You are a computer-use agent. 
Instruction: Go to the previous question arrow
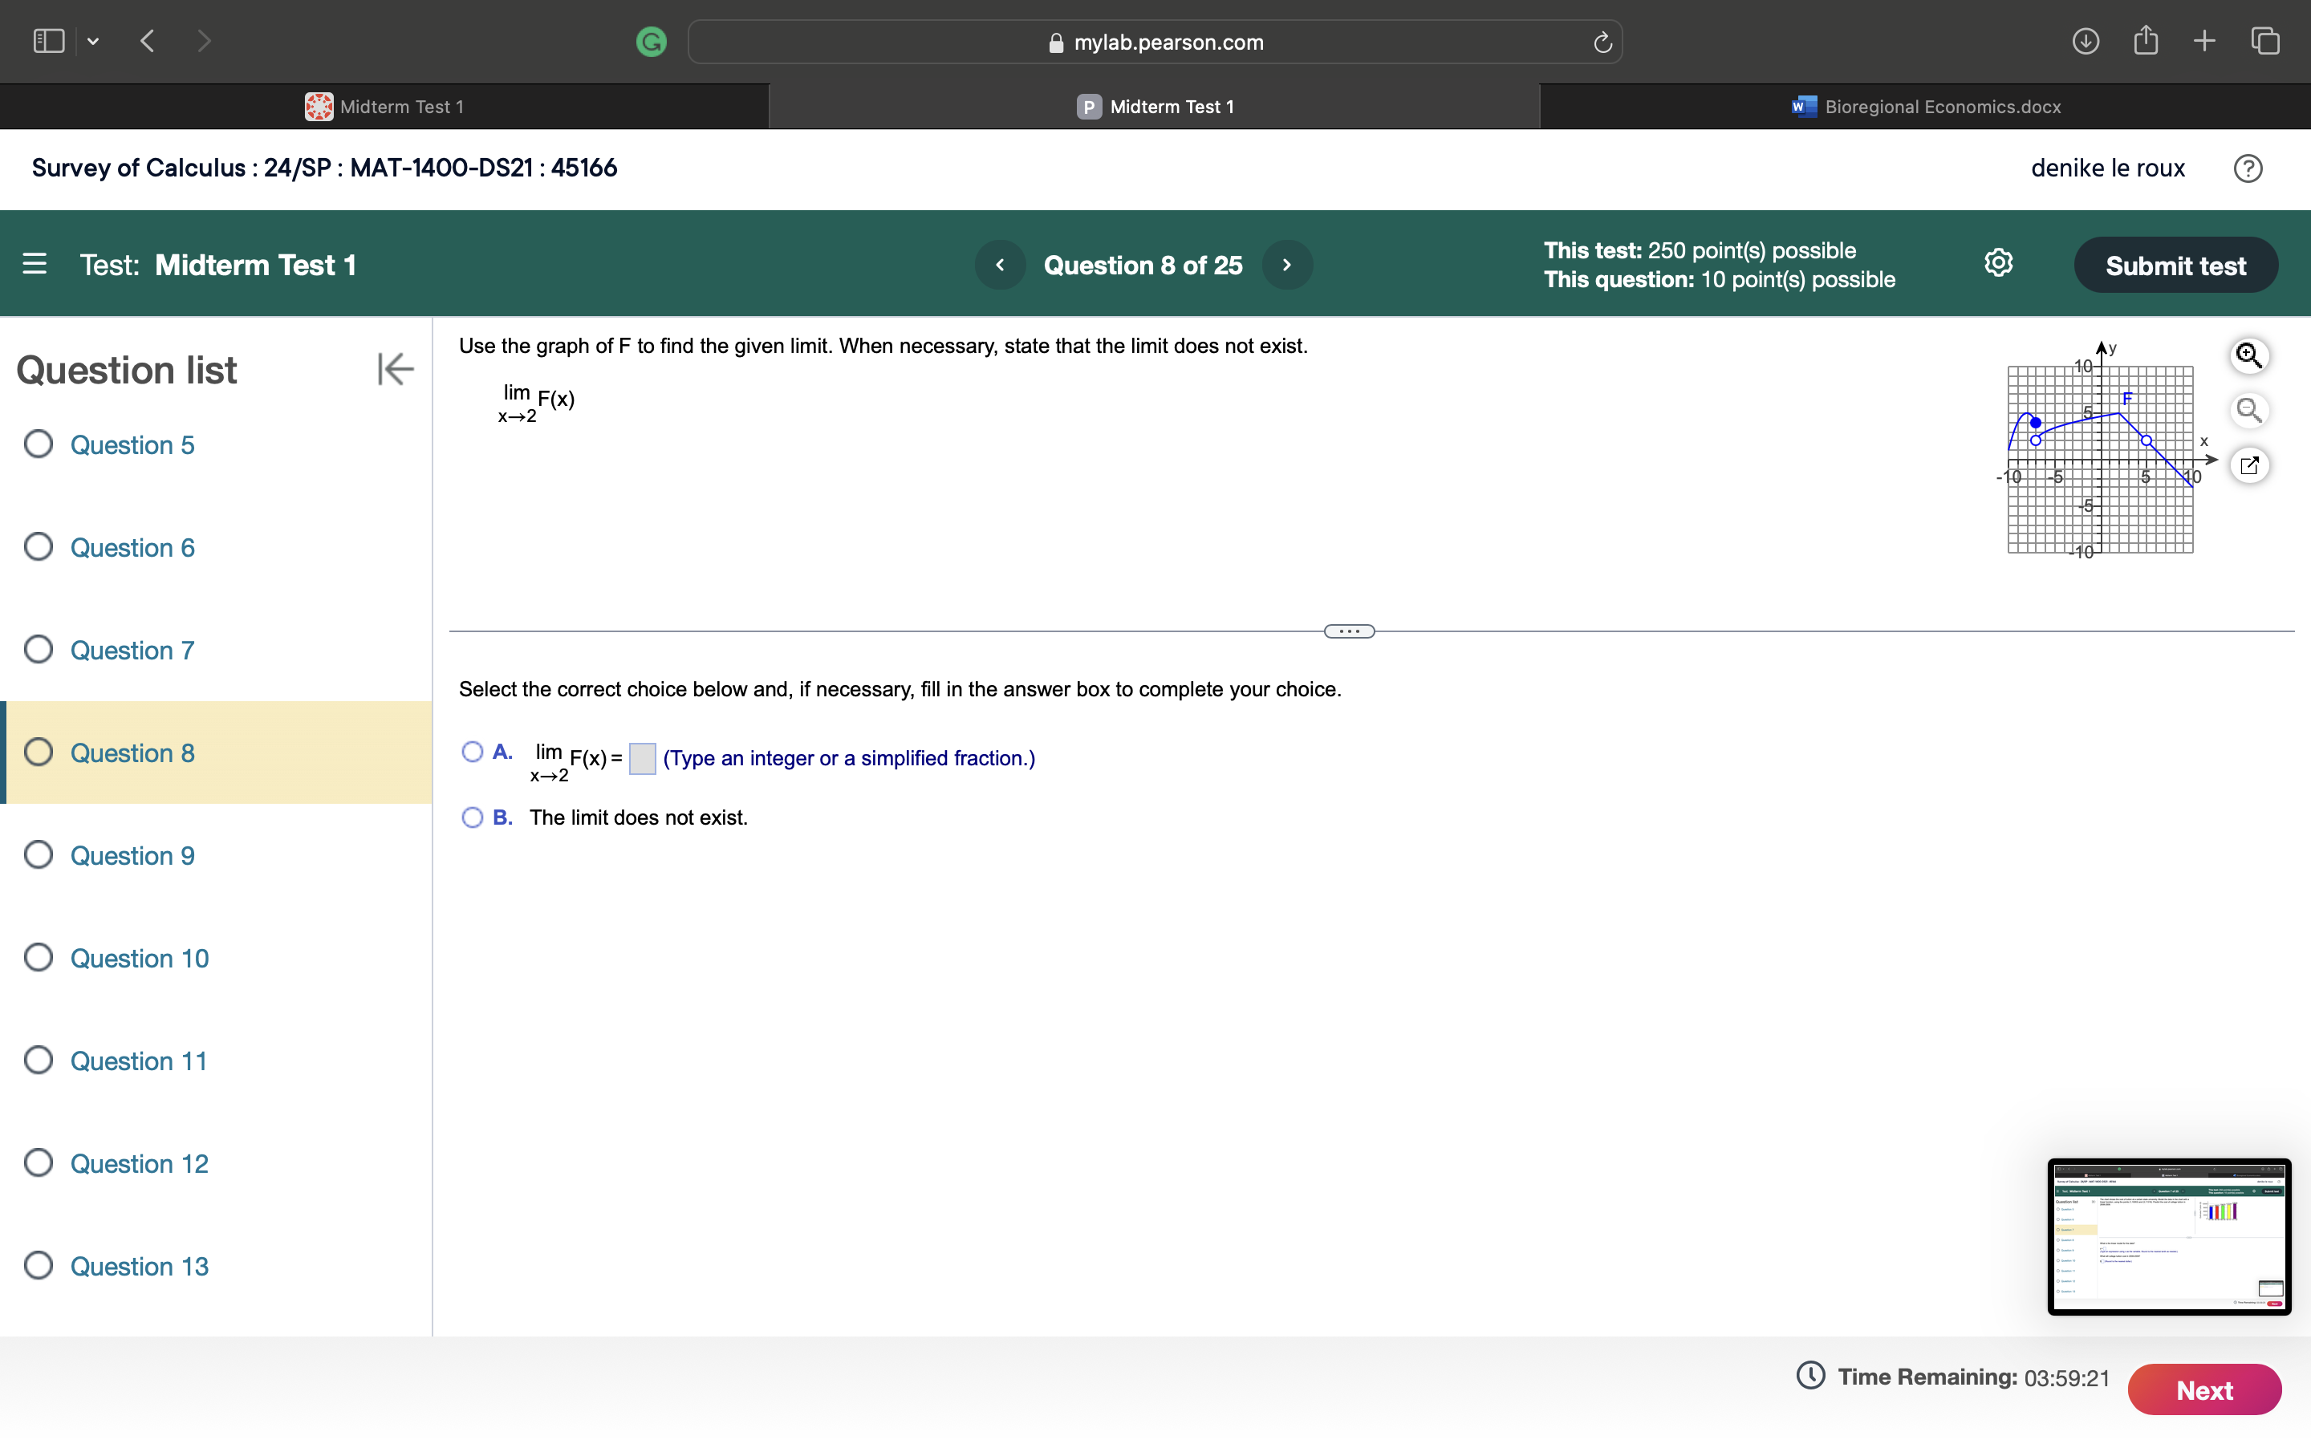tap(1000, 265)
